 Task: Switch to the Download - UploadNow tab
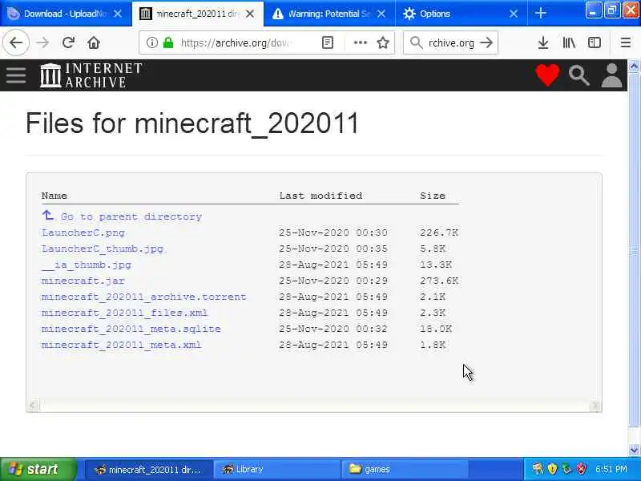[66, 14]
